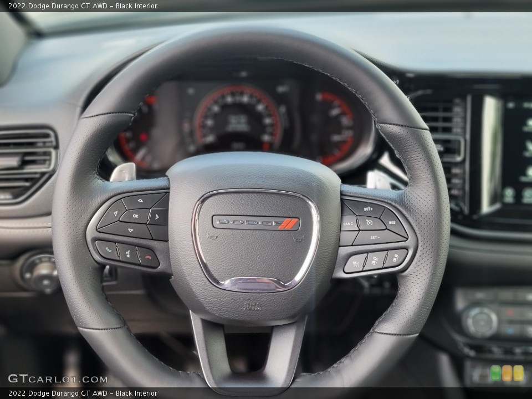
Task: Activate the voice command button
Action: coord(129,253)
